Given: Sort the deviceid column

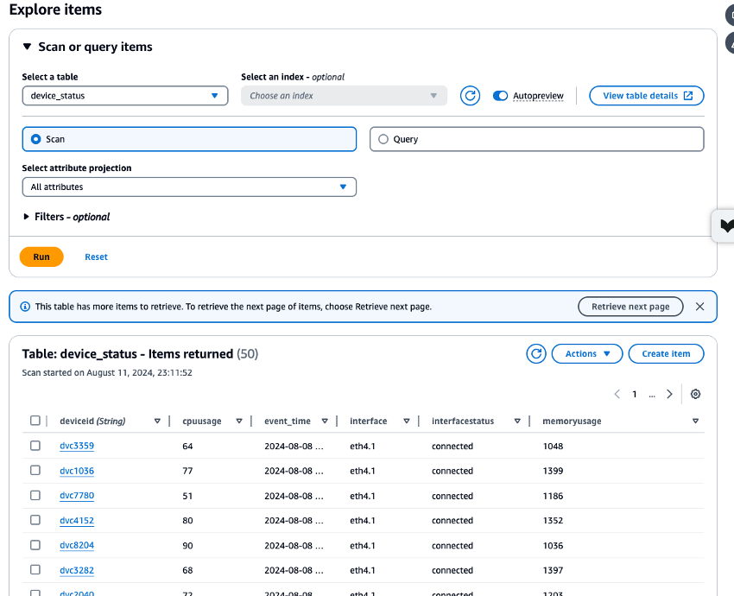Looking at the screenshot, I should click(157, 421).
